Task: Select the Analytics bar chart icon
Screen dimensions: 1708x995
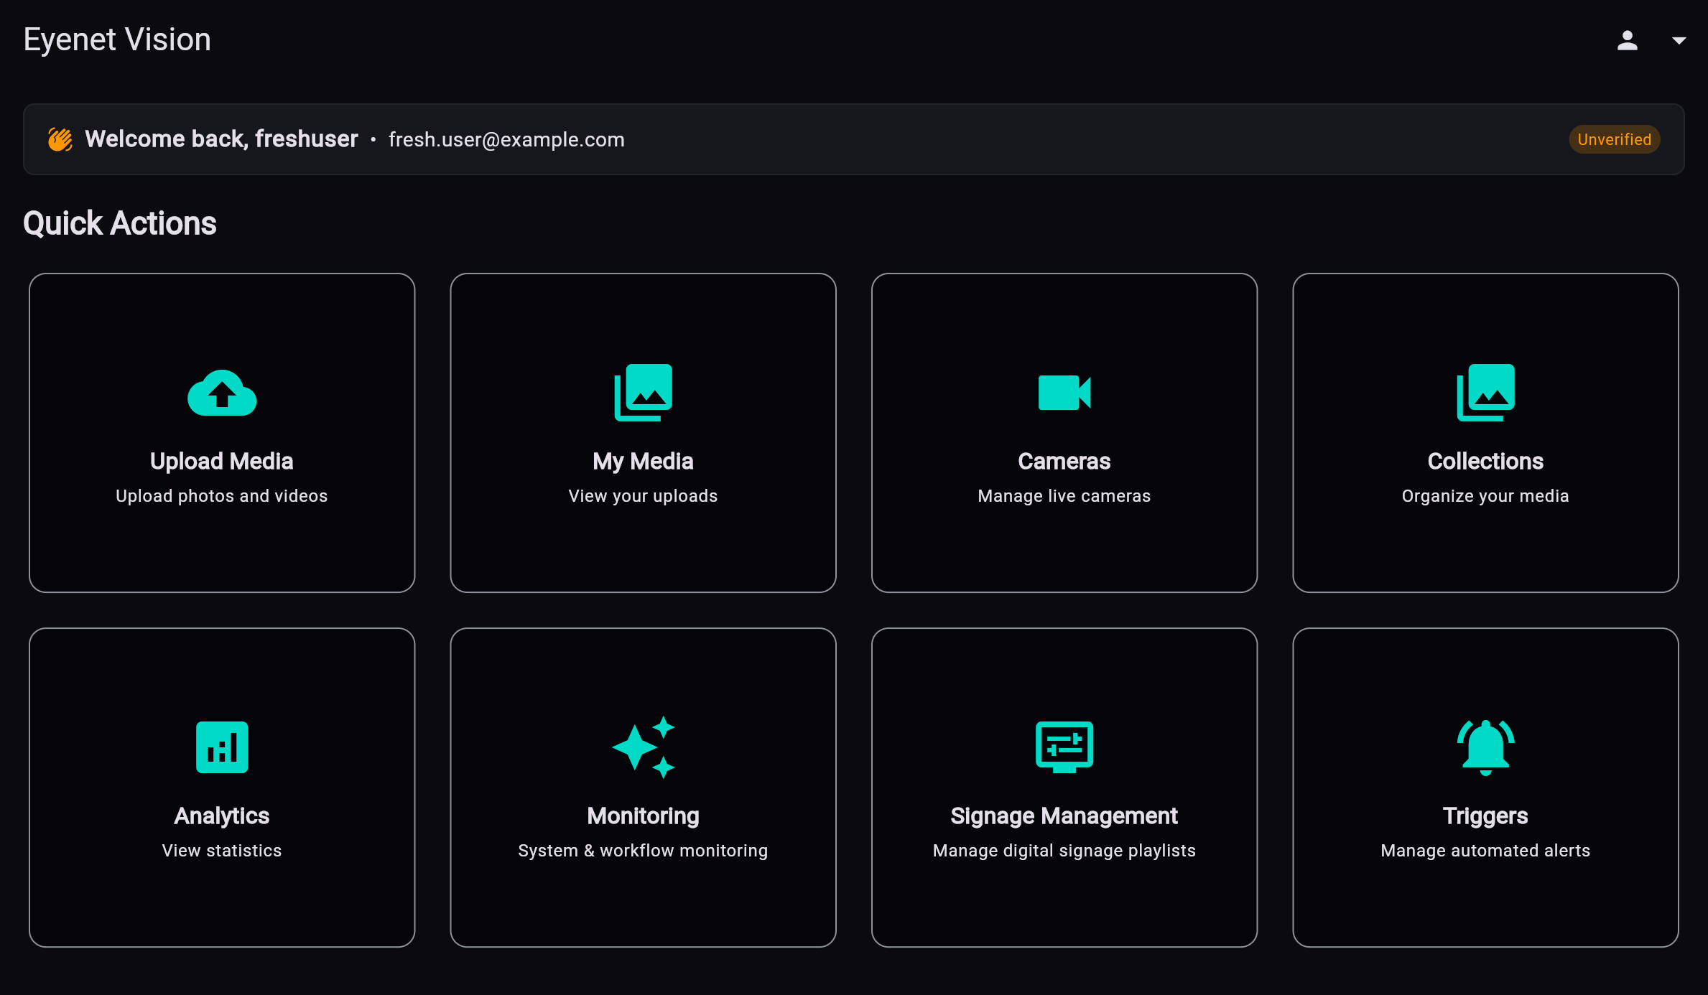Action: (x=221, y=747)
